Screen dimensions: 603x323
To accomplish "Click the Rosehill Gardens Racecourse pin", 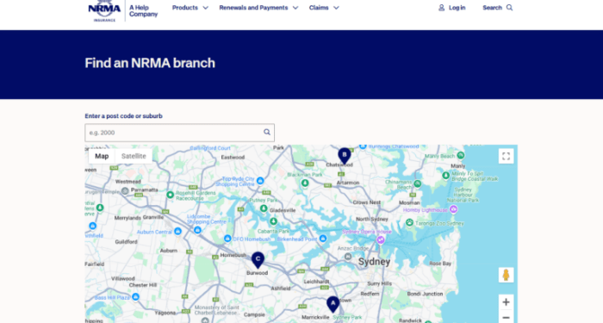I will click(x=170, y=195).
